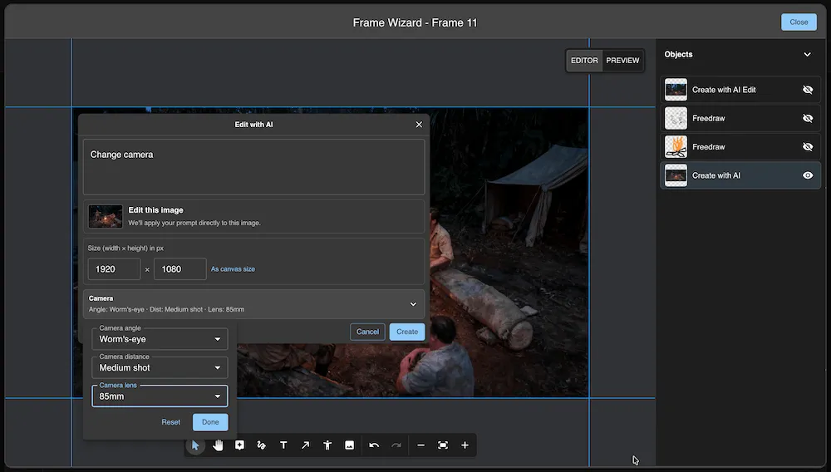
Task: Select the Create with AI Edit thumbnail
Action: pyautogui.click(x=676, y=90)
